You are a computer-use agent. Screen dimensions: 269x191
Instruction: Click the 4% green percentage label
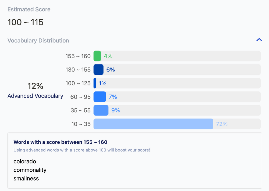point(108,56)
